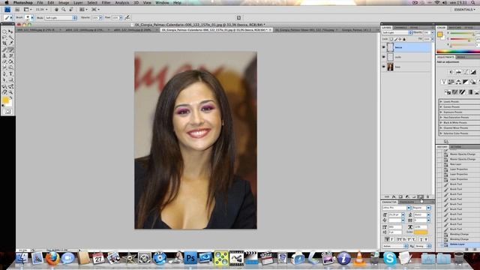Switch to the Channels tab

(x=400, y=28)
